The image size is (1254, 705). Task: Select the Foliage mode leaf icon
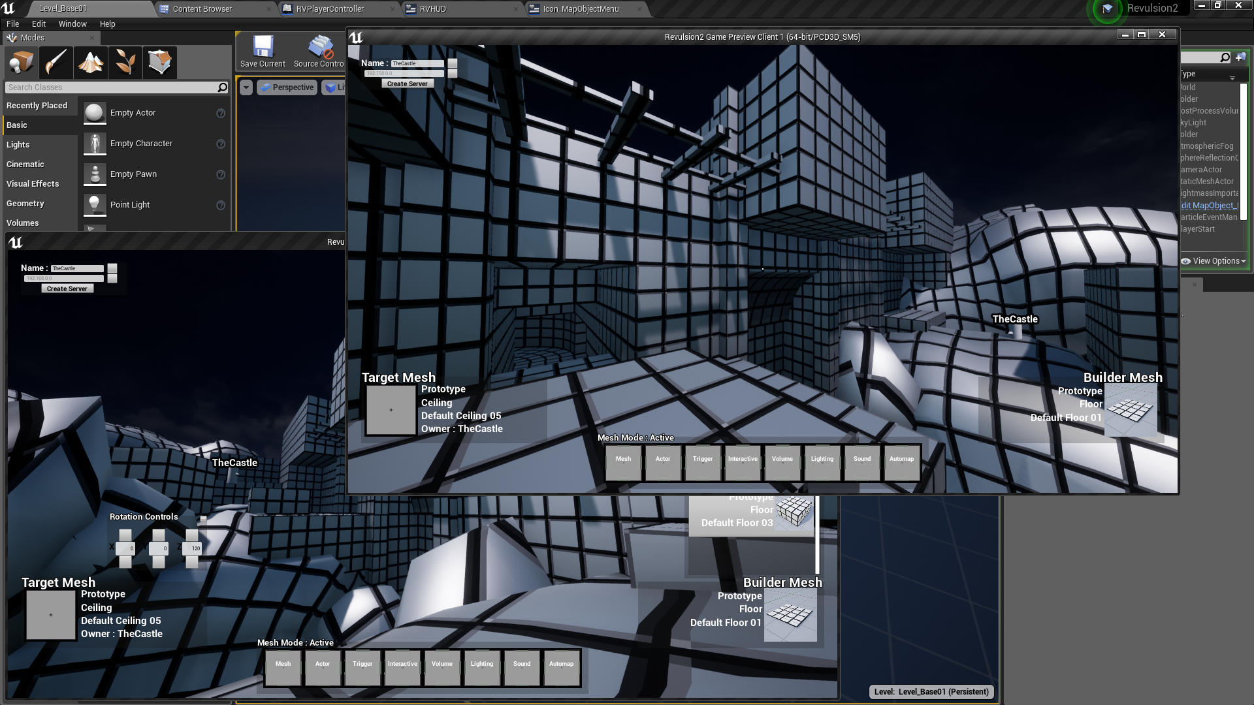click(125, 63)
